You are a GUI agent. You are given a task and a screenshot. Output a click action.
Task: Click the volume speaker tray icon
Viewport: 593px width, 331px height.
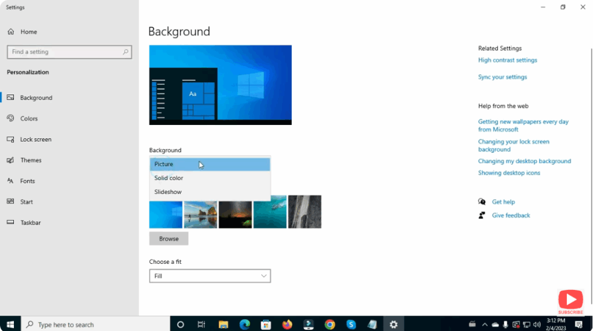[537, 324]
